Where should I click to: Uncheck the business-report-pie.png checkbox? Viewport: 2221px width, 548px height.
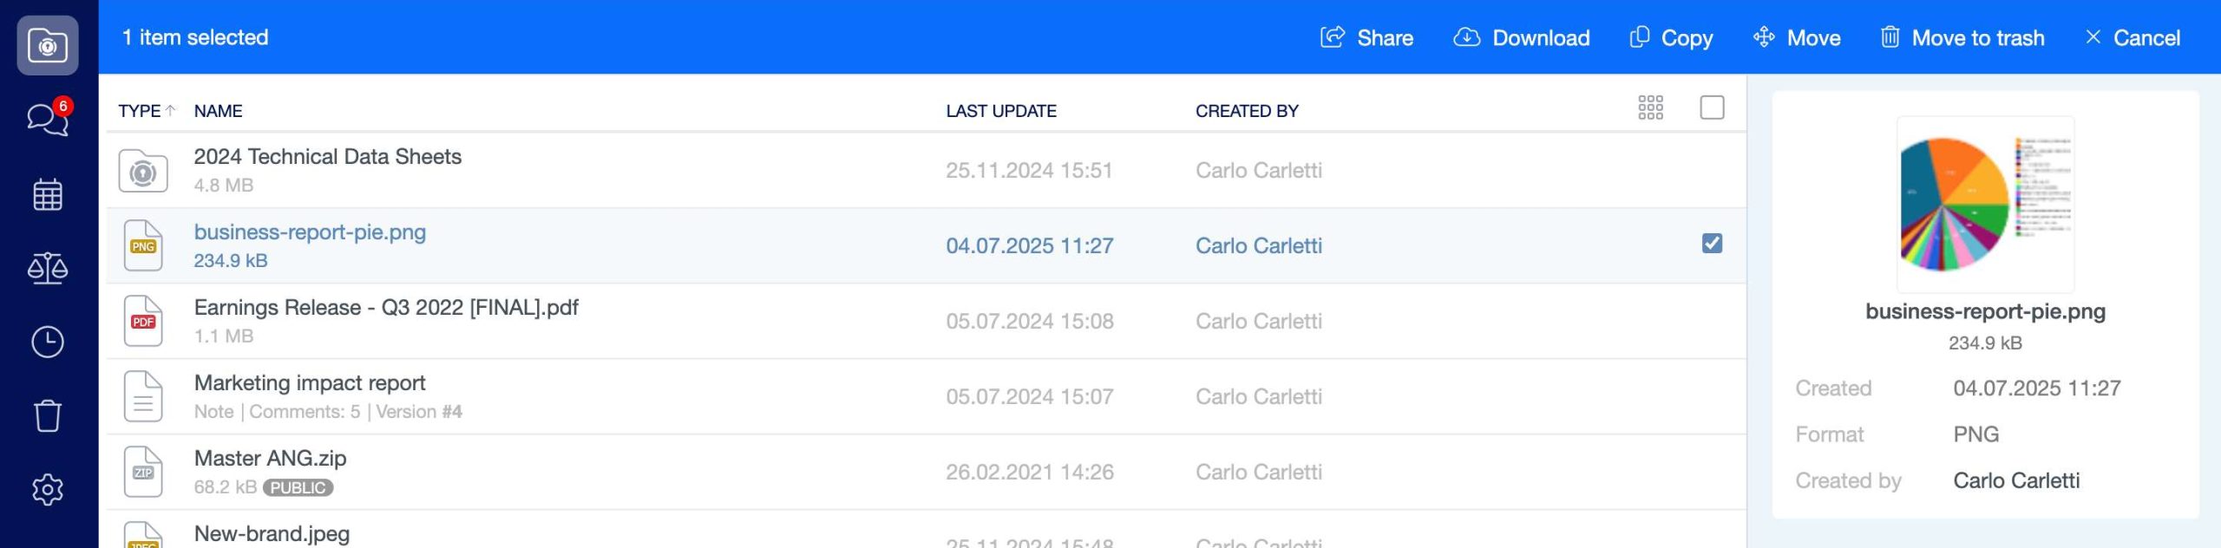(x=1712, y=244)
